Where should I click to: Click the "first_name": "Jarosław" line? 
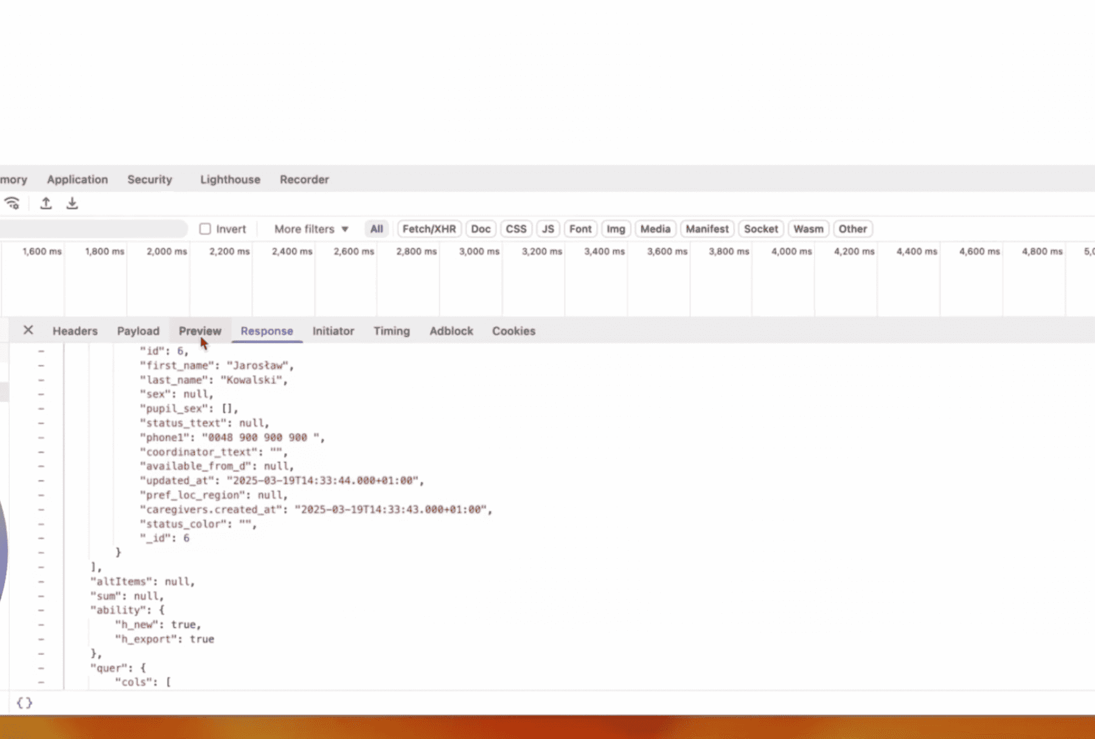(217, 366)
